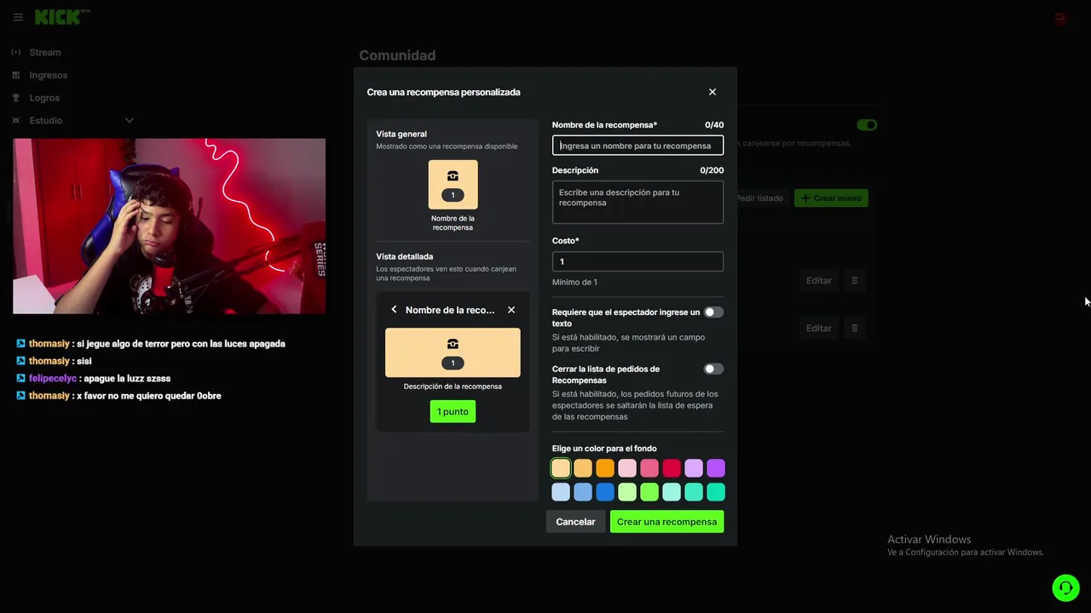
Task: Click message "apague la luzz szsss"
Action: tap(127, 379)
